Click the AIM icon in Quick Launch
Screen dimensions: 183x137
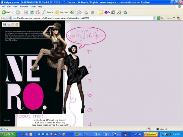[x=23, y=134]
